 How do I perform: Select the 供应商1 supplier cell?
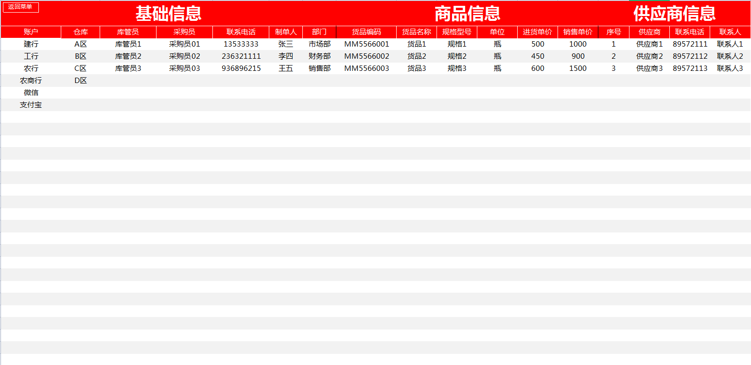pos(649,44)
